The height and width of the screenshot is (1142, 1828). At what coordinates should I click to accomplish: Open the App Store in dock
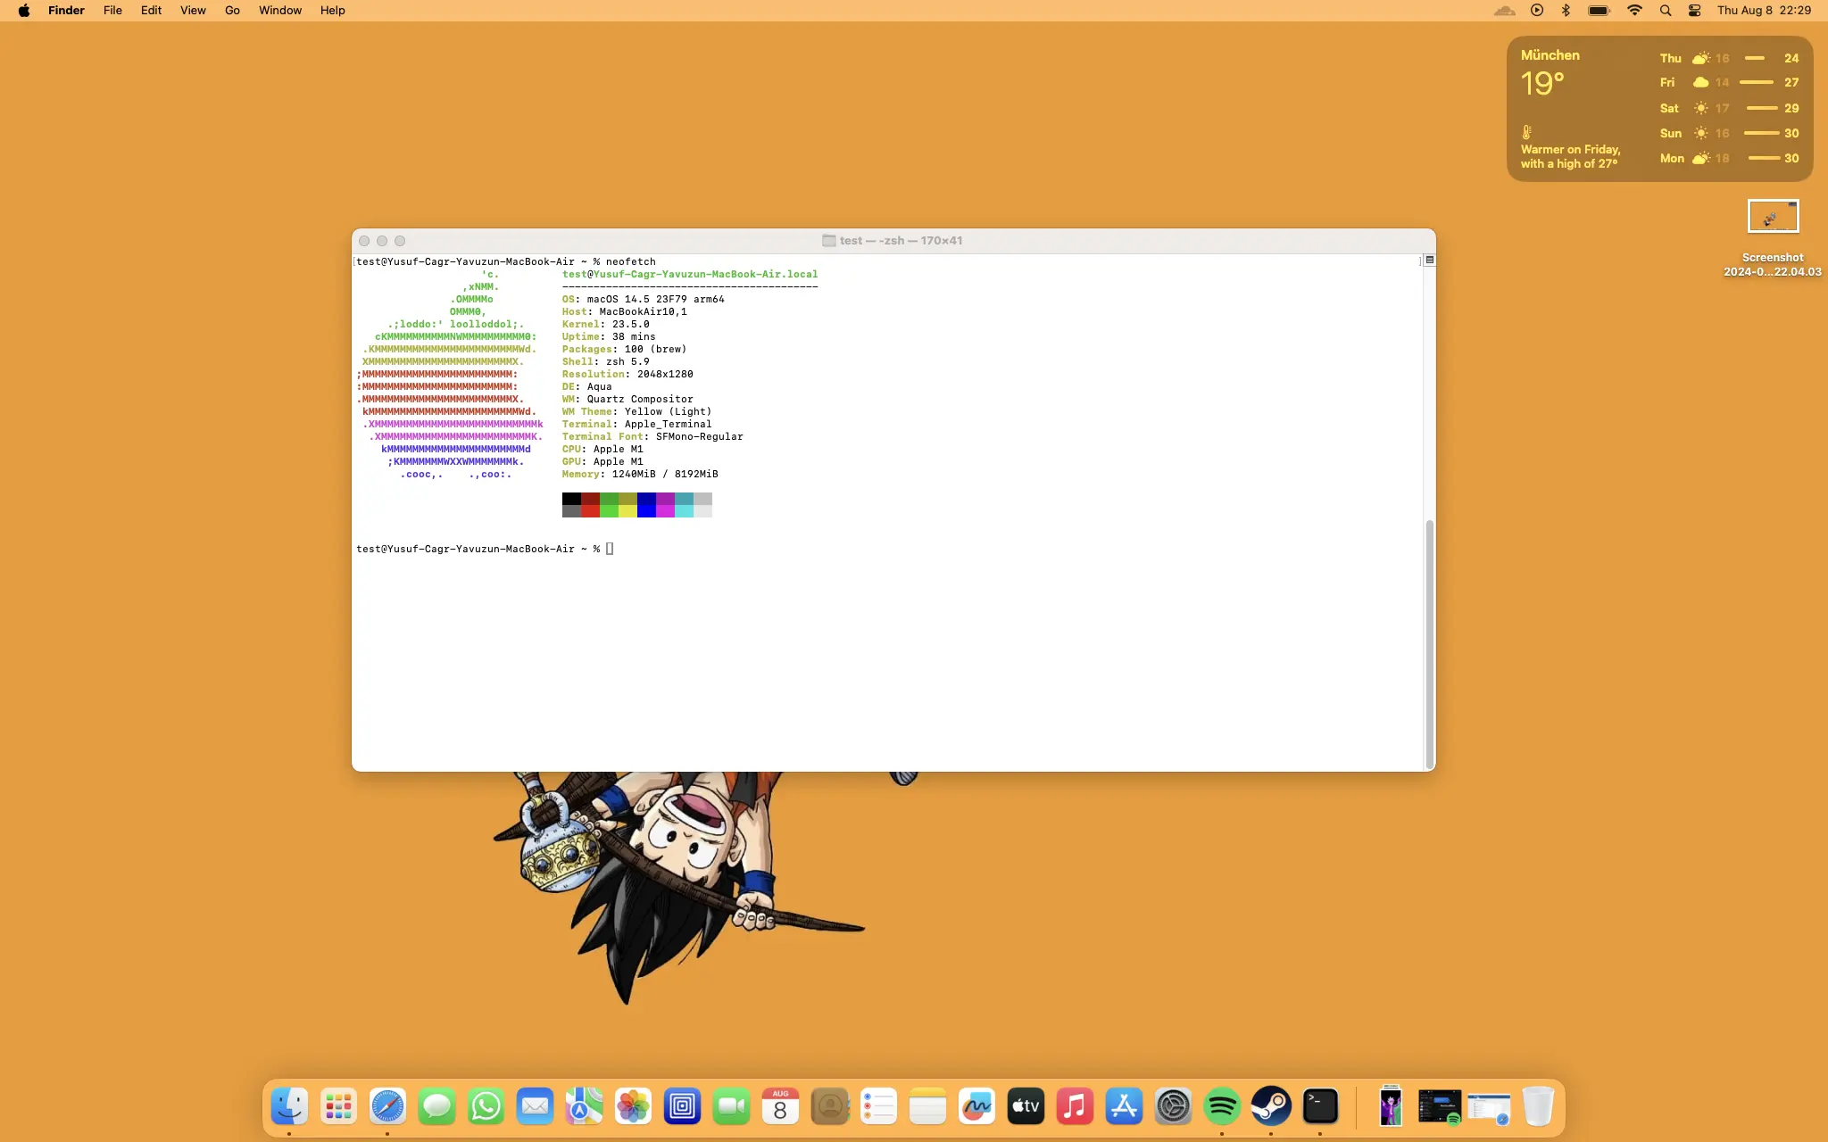pyautogui.click(x=1124, y=1106)
